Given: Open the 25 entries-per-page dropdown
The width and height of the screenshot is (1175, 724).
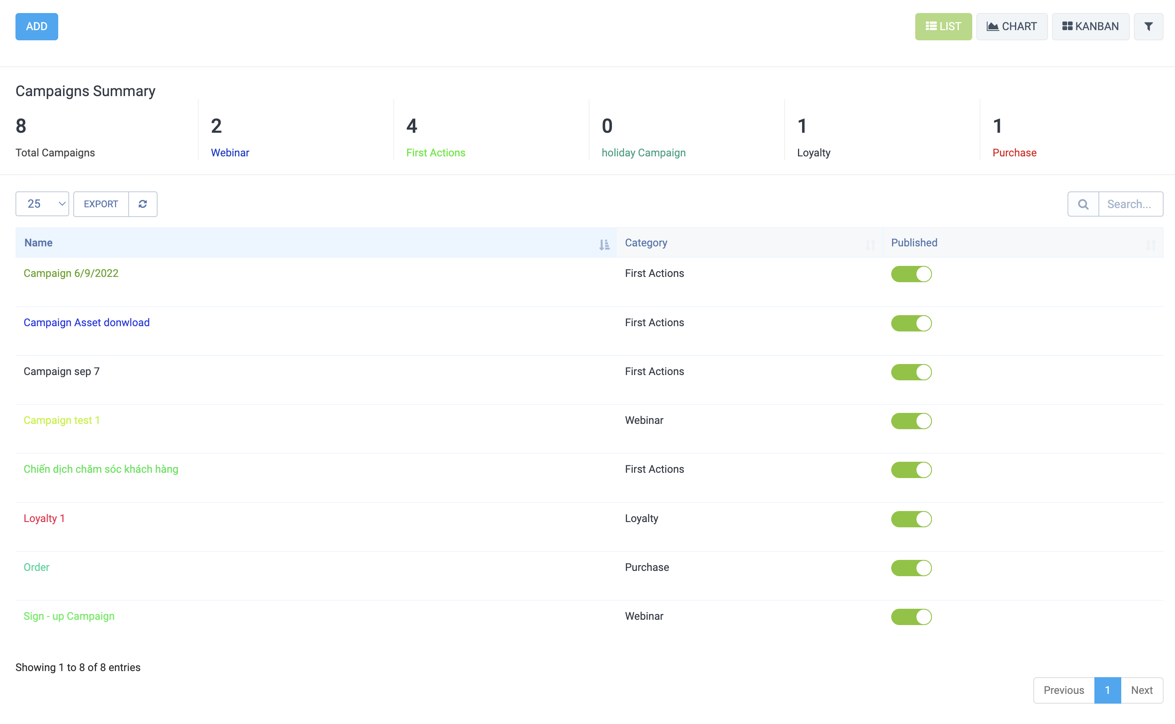Looking at the screenshot, I should pyautogui.click(x=42, y=204).
